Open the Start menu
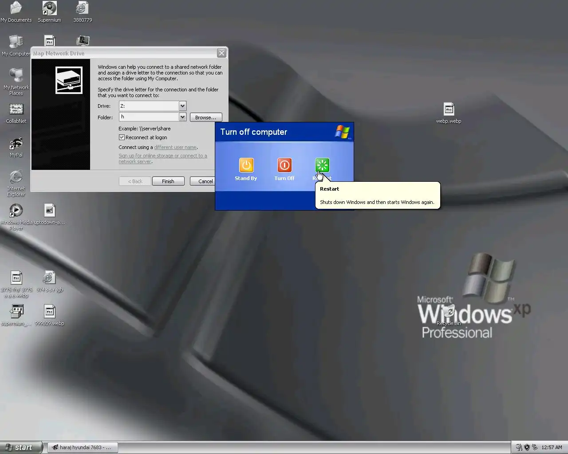 click(21, 447)
